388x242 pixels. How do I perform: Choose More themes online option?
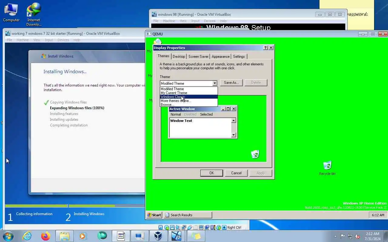189,101
